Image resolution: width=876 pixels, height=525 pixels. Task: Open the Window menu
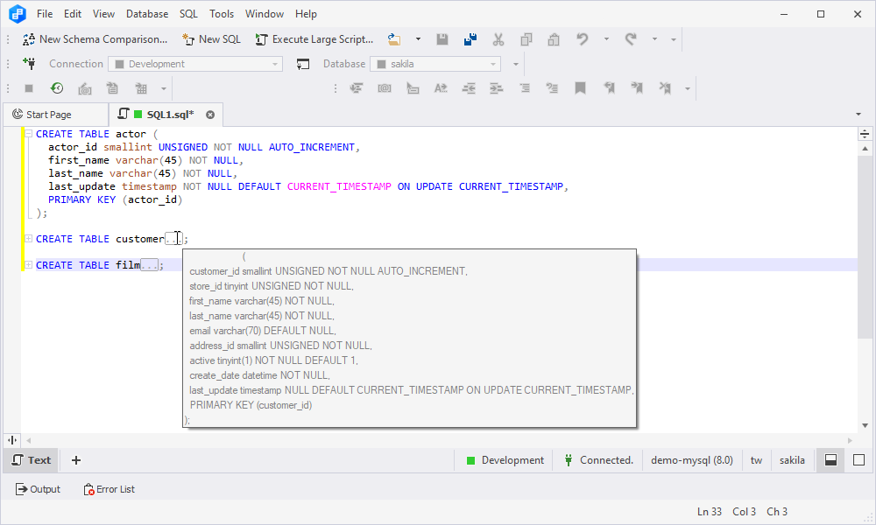click(265, 14)
